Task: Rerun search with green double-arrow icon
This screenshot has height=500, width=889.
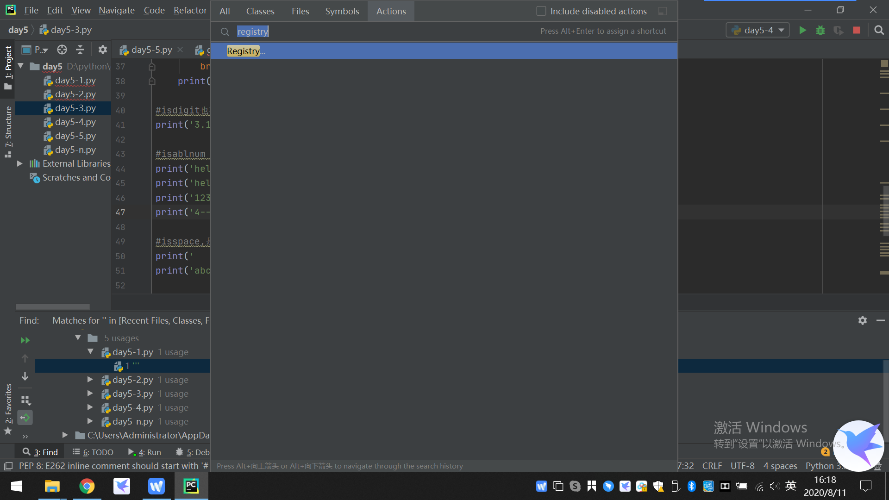Action: pos(25,340)
